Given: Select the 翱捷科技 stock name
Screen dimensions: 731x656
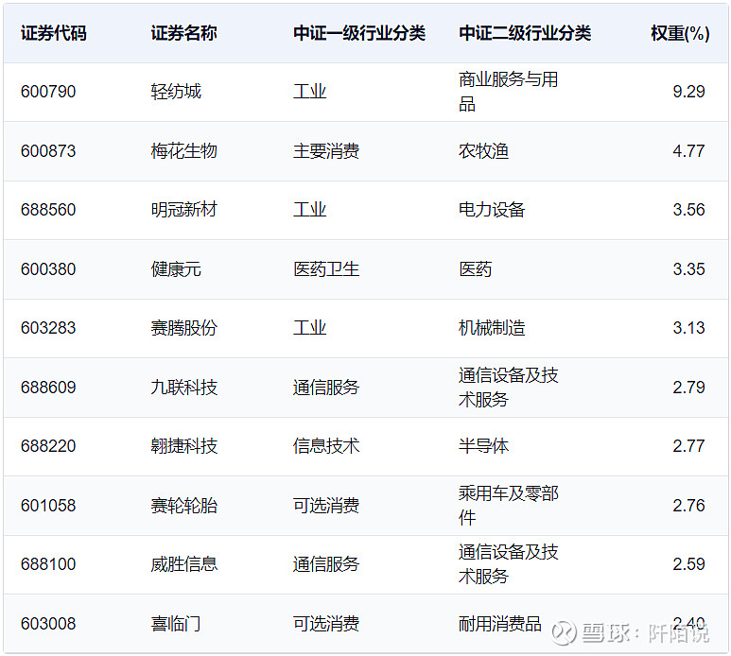Looking at the screenshot, I should click(183, 446).
